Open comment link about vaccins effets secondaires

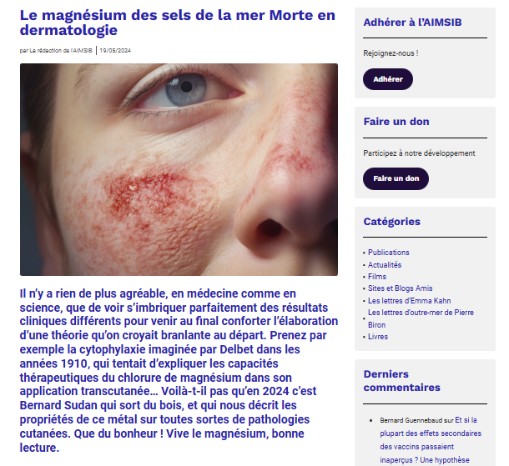point(431,440)
